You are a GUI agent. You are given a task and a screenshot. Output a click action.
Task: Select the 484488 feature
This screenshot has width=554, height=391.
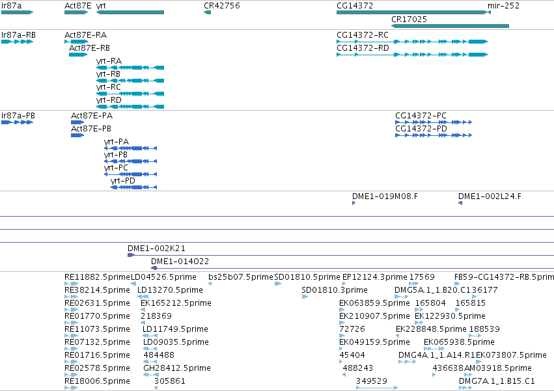click(150, 362)
